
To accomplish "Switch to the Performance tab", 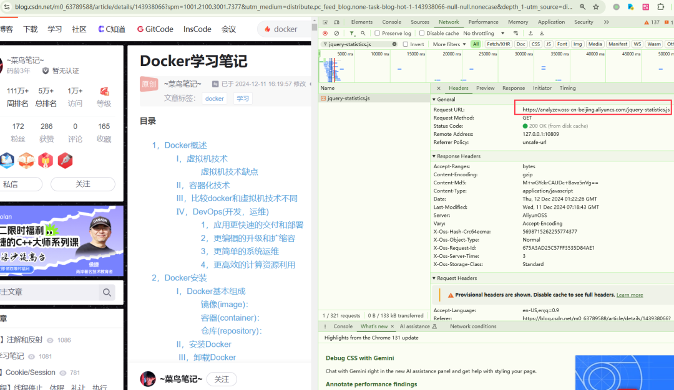I will (x=483, y=22).
